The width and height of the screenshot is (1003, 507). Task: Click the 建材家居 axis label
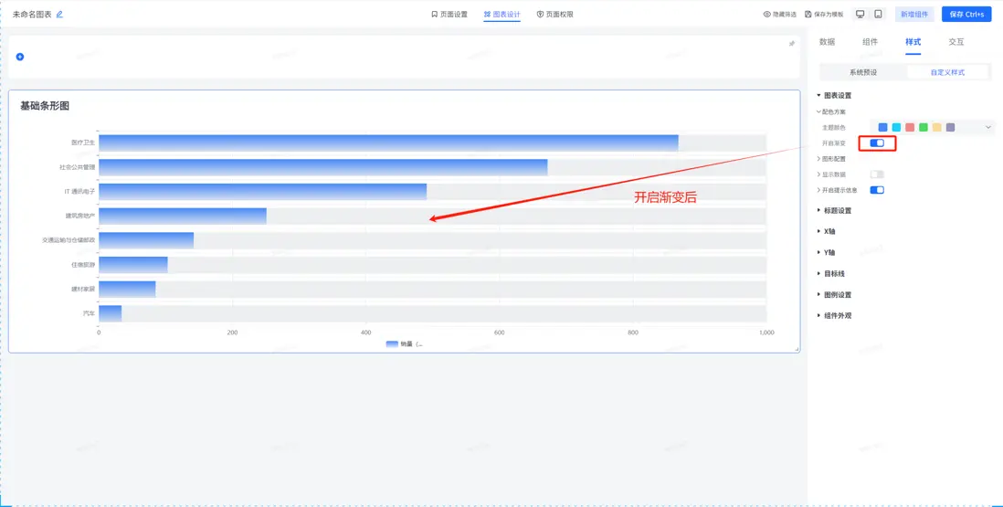point(83,289)
